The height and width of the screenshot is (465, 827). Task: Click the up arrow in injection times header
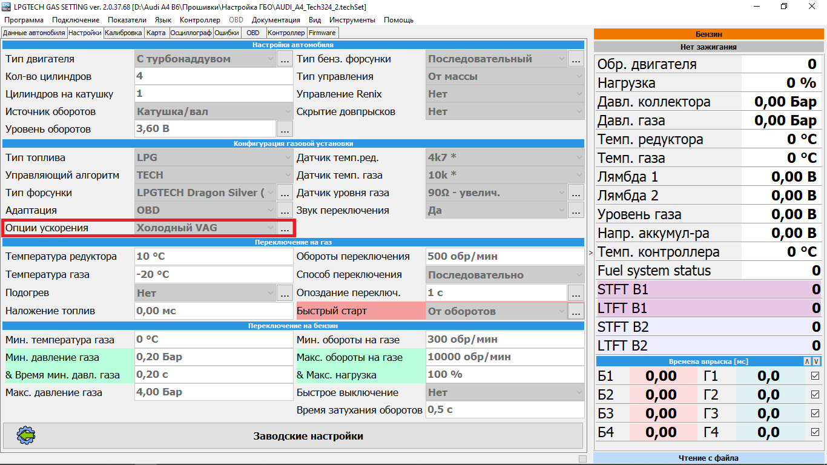[x=807, y=361]
